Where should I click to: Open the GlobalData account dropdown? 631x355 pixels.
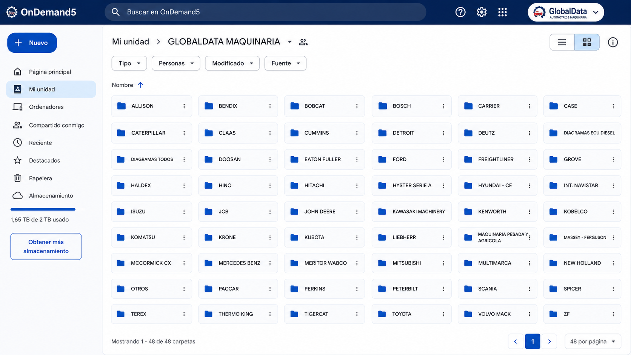coord(566,12)
